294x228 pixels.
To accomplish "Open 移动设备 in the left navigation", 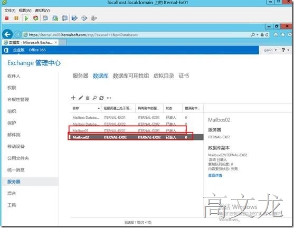I will (x=16, y=146).
